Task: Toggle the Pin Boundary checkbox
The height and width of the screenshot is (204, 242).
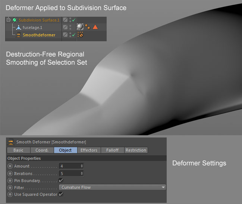Action: point(61,180)
